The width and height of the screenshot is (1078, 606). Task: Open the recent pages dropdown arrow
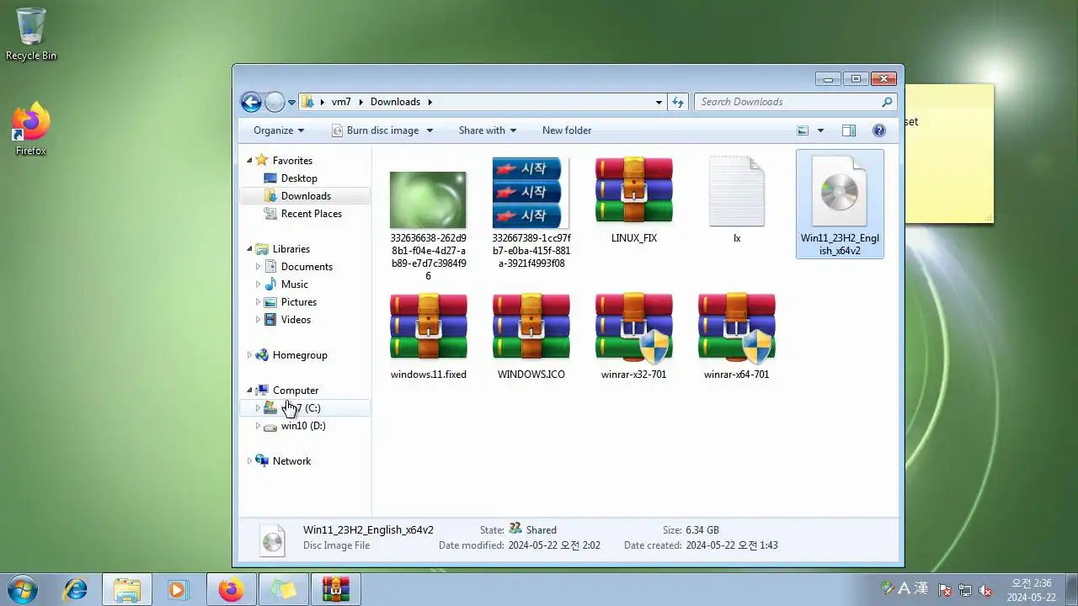(x=291, y=103)
